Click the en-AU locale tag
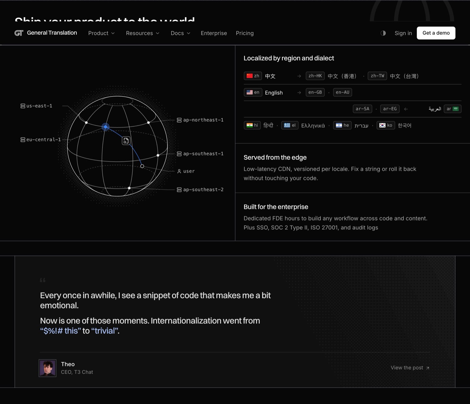470x404 pixels. [x=342, y=92]
